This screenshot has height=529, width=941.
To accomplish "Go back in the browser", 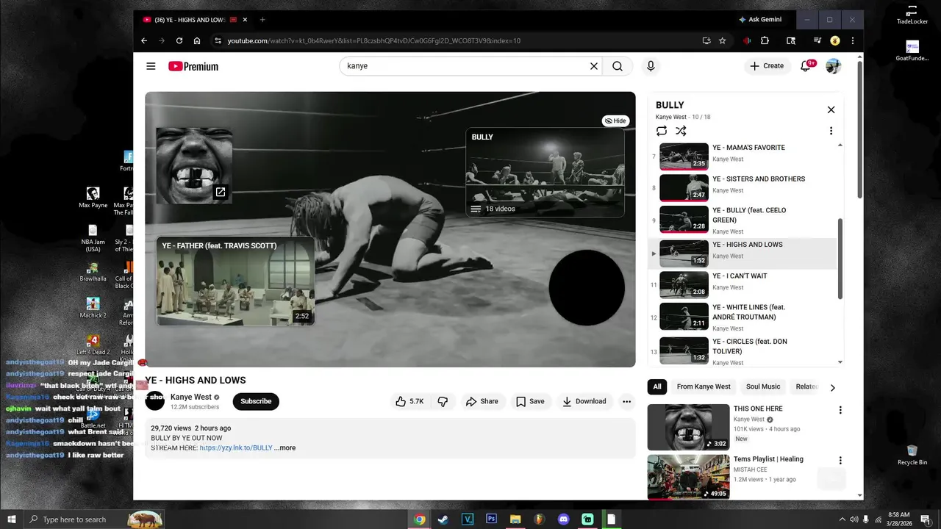I will pyautogui.click(x=144, y=40).
